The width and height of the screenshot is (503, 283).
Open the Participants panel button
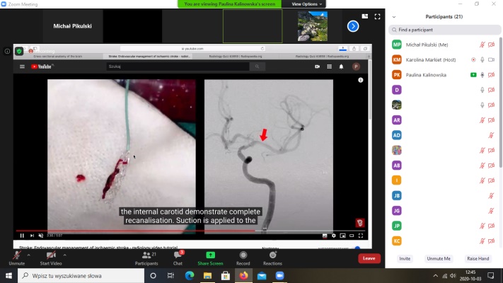click(146, 258)
